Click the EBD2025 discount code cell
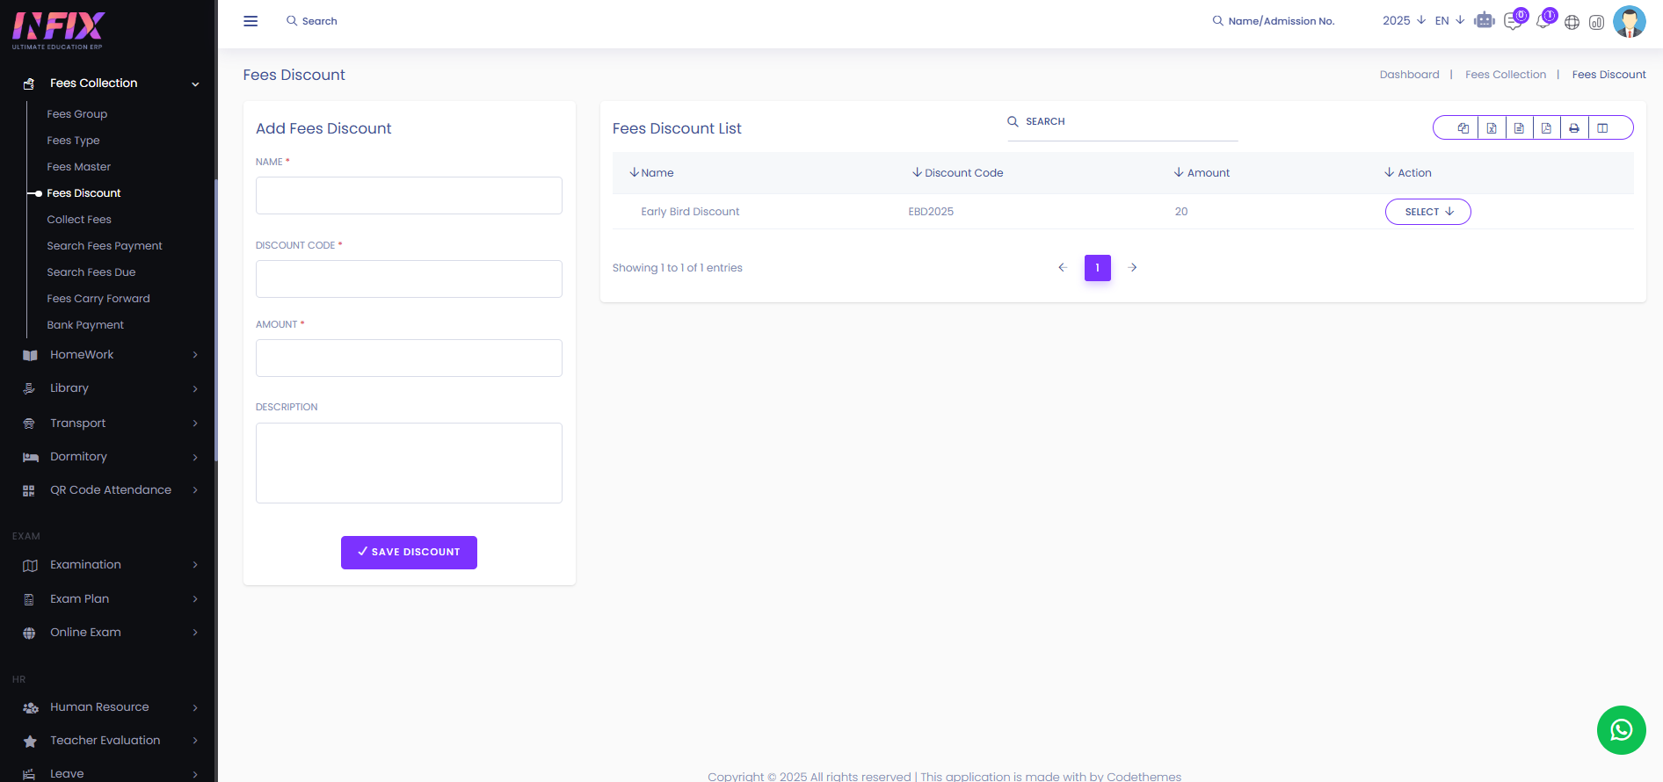The width and height of the screenshot is (1663, 782). point(931,212)
